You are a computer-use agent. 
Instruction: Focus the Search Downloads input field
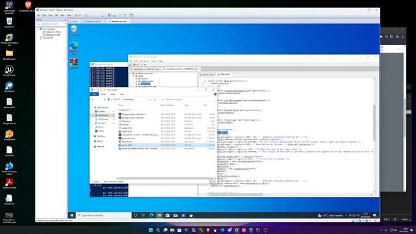coord(187,99)
